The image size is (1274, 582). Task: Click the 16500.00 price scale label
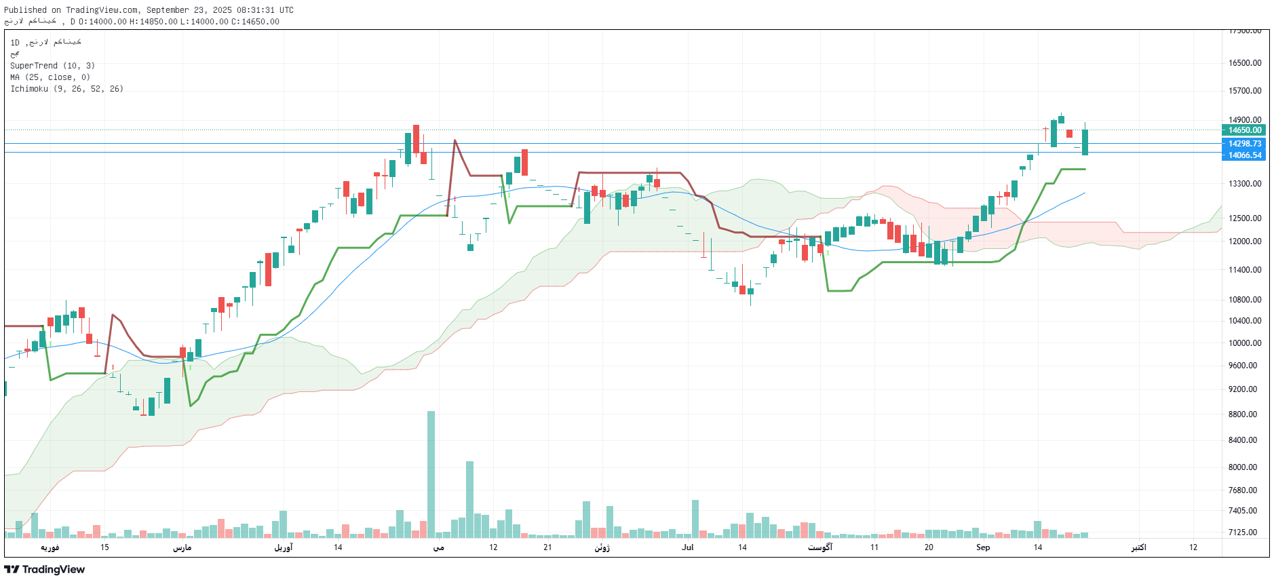[x=1244, y=63]
